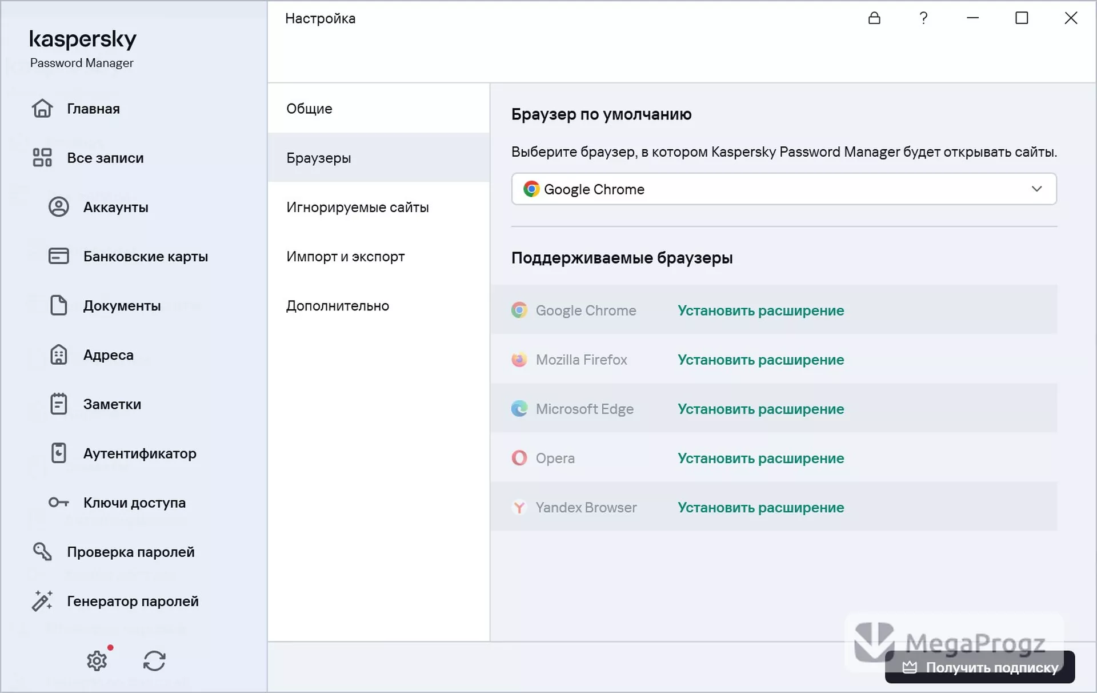Viewport: 1097px width, 693px height.
Task: Click the Поддерживаемые браузеры heading
Action: [622, 257]
